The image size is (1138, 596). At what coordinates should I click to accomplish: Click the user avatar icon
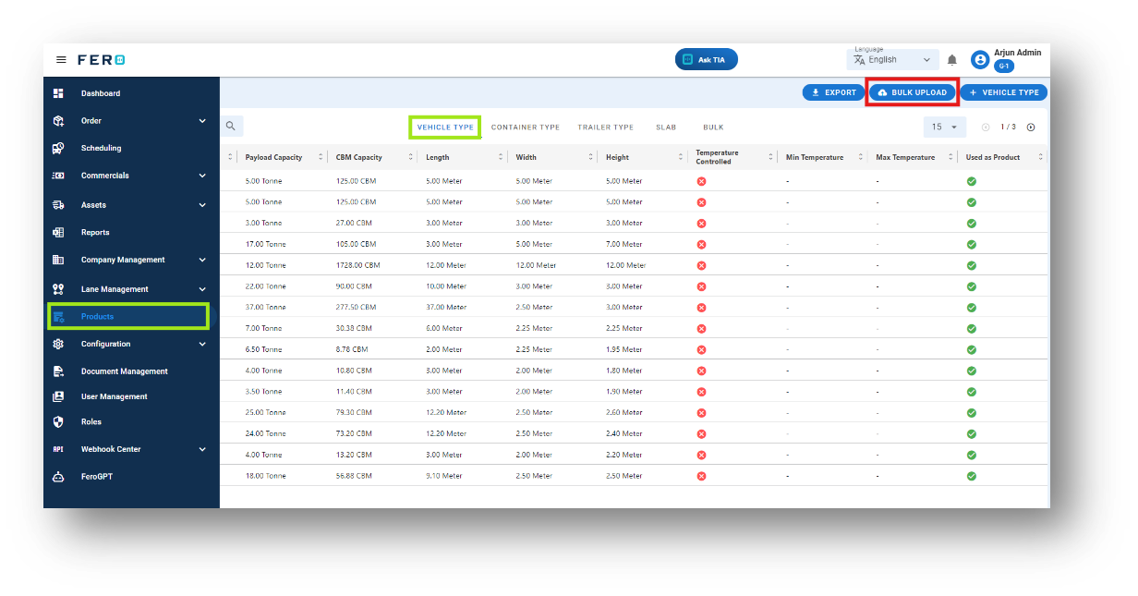pyautogui.click(x=980, y=60)
